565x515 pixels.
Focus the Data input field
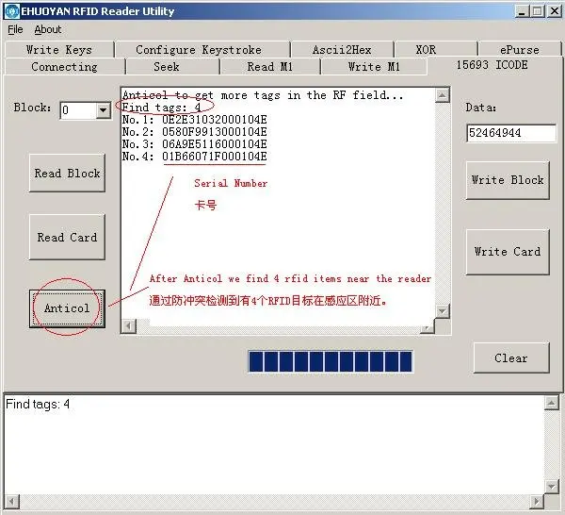pos(511,133)
